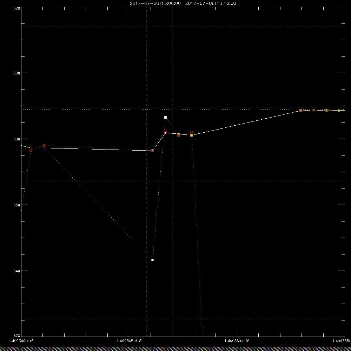The image size is (351, 351).
Task: Click the start time 2017-07-06T13:06:00 in title
Action: [155, 4]
